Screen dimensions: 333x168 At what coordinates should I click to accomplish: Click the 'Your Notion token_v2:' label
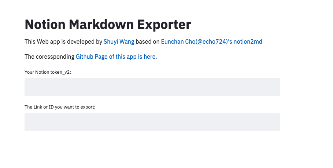point(48,72)
